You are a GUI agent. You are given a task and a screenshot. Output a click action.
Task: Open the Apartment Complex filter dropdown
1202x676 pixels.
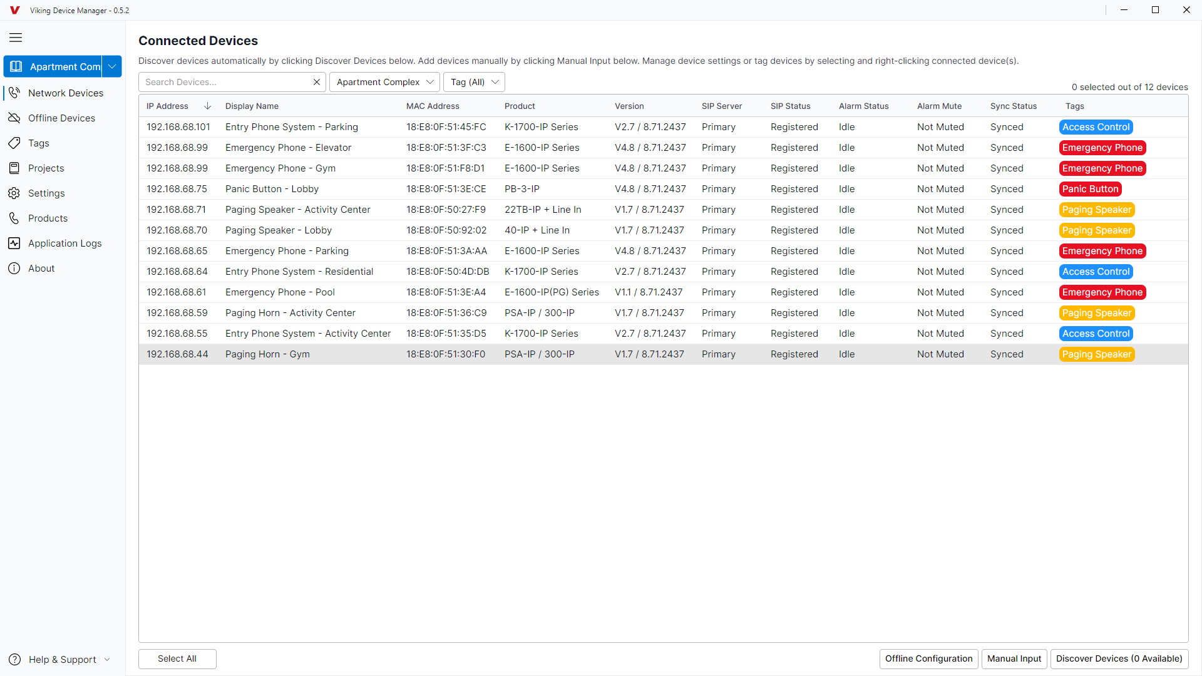coord(384,82)
